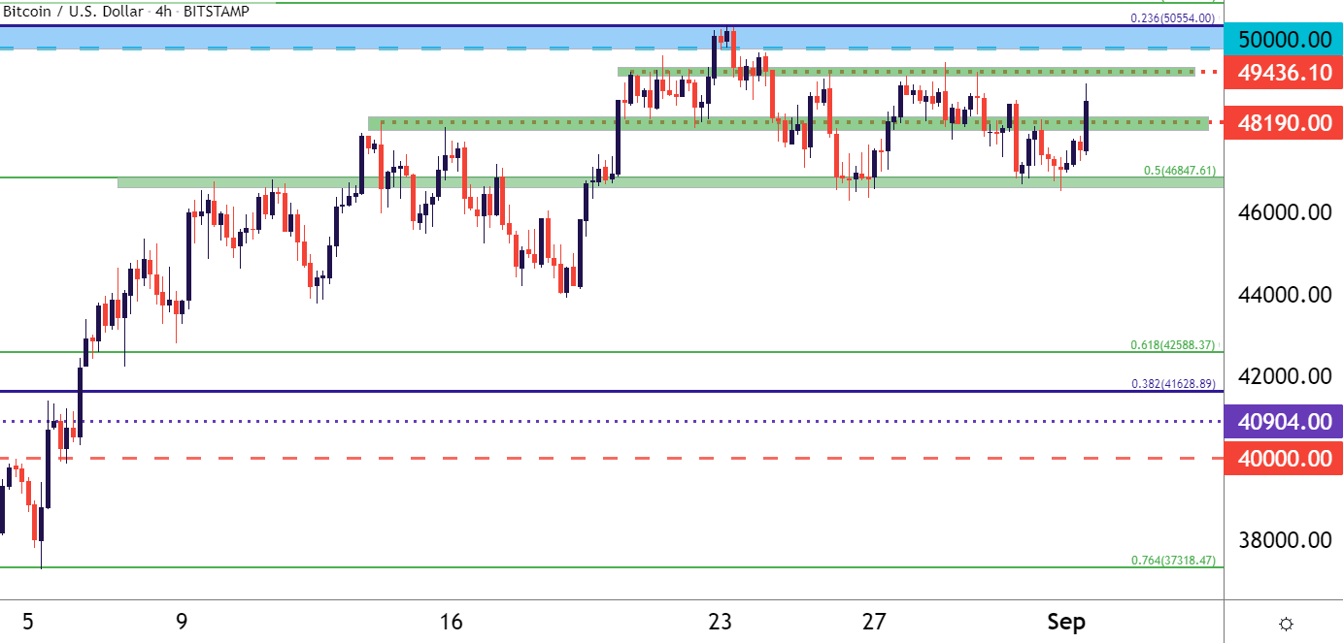Click the date label 9 on time axis

182,622
